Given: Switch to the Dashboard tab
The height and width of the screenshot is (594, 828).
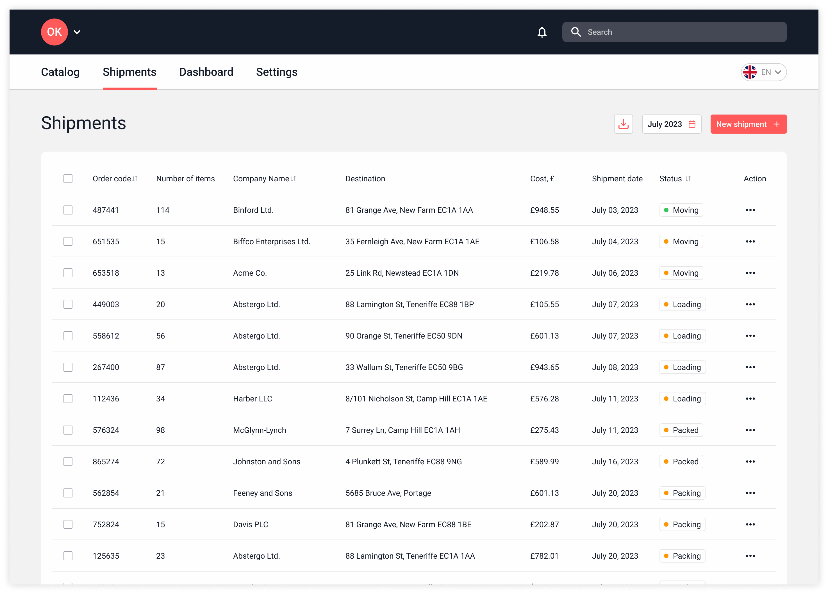Looking at the screenshot, I should [206, 72].
